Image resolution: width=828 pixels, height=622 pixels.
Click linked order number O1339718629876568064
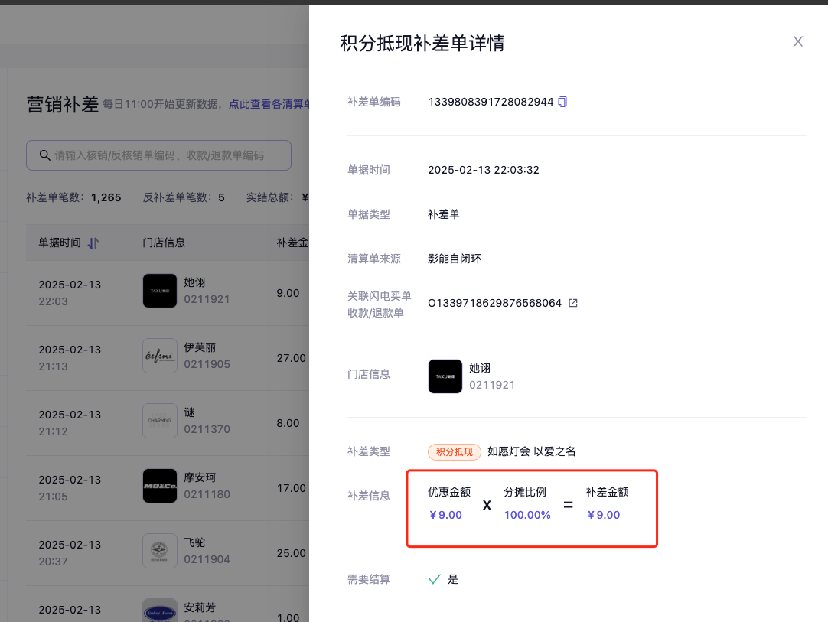(494, 303)
